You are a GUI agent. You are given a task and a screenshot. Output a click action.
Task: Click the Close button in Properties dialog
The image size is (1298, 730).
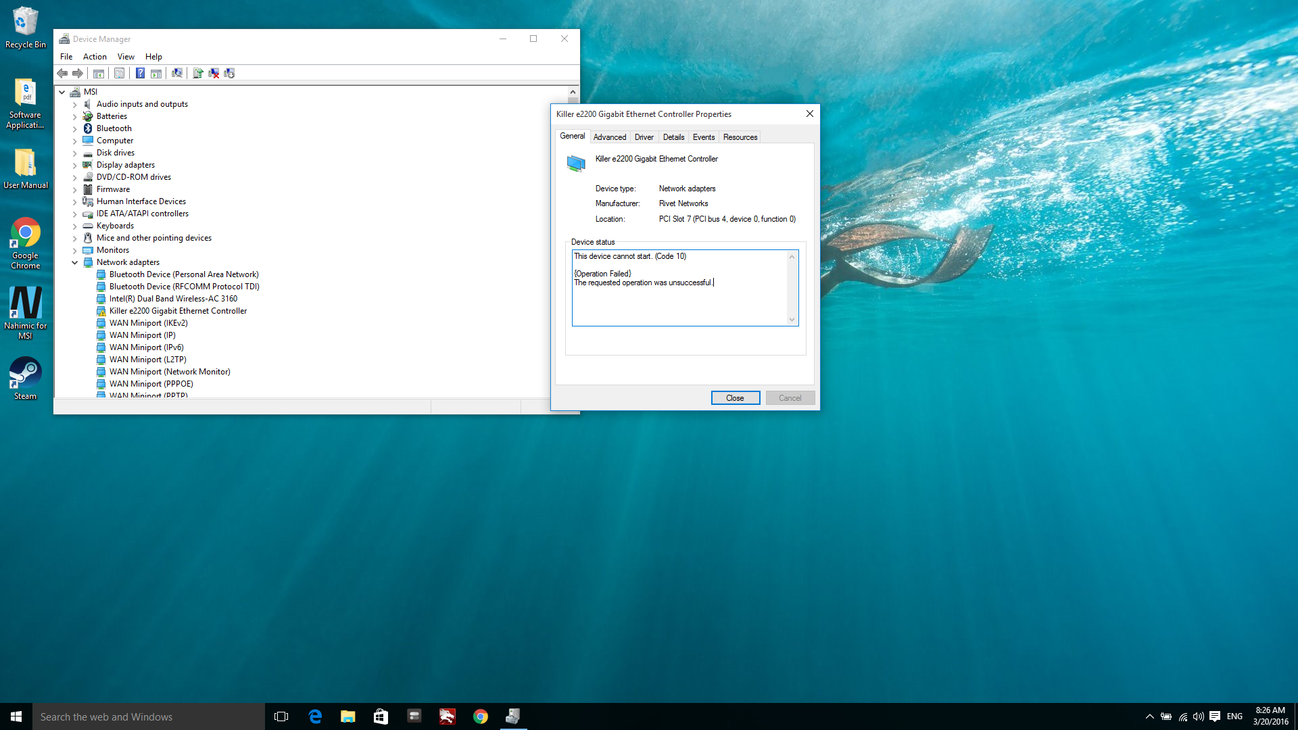tap(736, 398)
